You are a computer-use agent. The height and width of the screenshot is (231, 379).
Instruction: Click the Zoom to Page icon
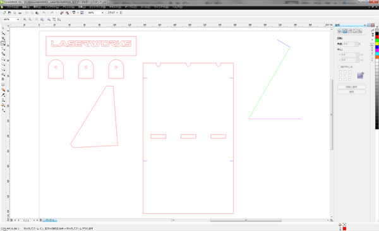[49, 20]
